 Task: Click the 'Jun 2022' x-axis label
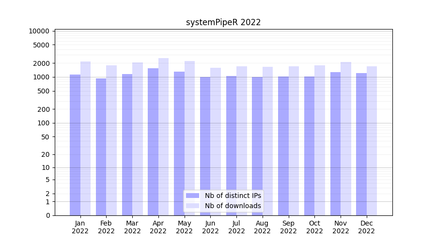point(210,227)
